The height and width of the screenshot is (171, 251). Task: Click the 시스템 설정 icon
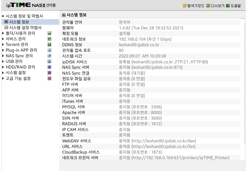(x=50, y=73)
